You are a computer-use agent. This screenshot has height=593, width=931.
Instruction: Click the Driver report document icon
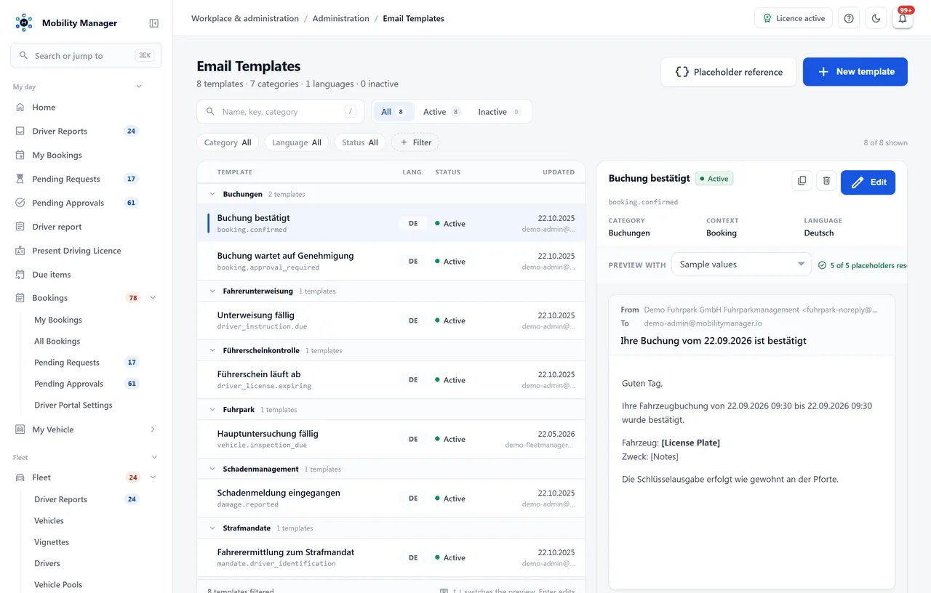20,227
